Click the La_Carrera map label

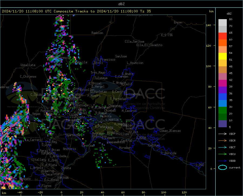coord(33,140)
